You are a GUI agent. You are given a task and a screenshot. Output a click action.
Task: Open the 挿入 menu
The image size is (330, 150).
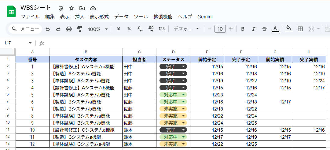point(79,17)
